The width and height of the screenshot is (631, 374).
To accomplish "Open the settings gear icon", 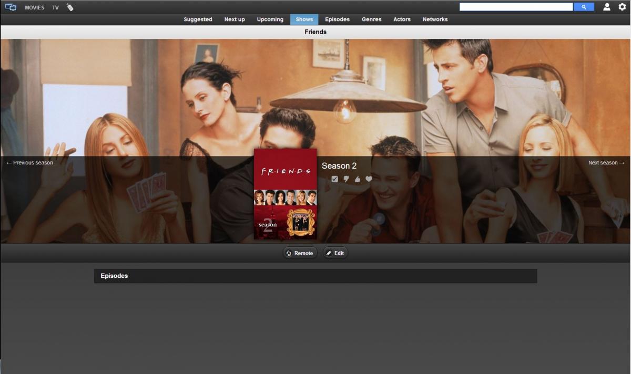I will pos(622,7).
